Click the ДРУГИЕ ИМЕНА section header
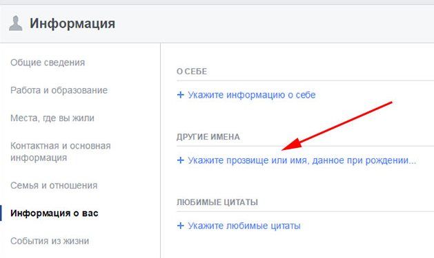The width and height of the screenshot is (434, 258). pos(208,137)
